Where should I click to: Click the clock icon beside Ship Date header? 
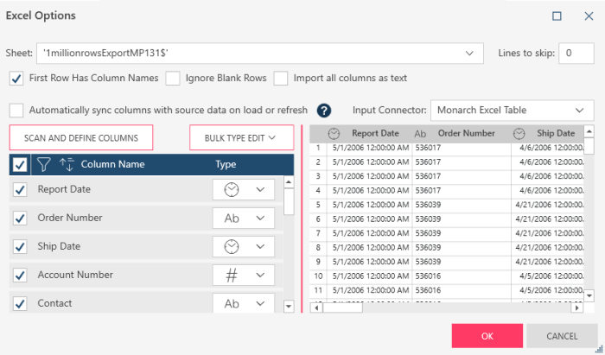click(519, 134)
